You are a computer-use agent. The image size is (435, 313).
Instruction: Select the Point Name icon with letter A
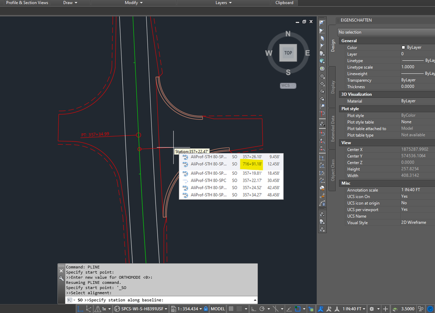(x=322, y=83)
